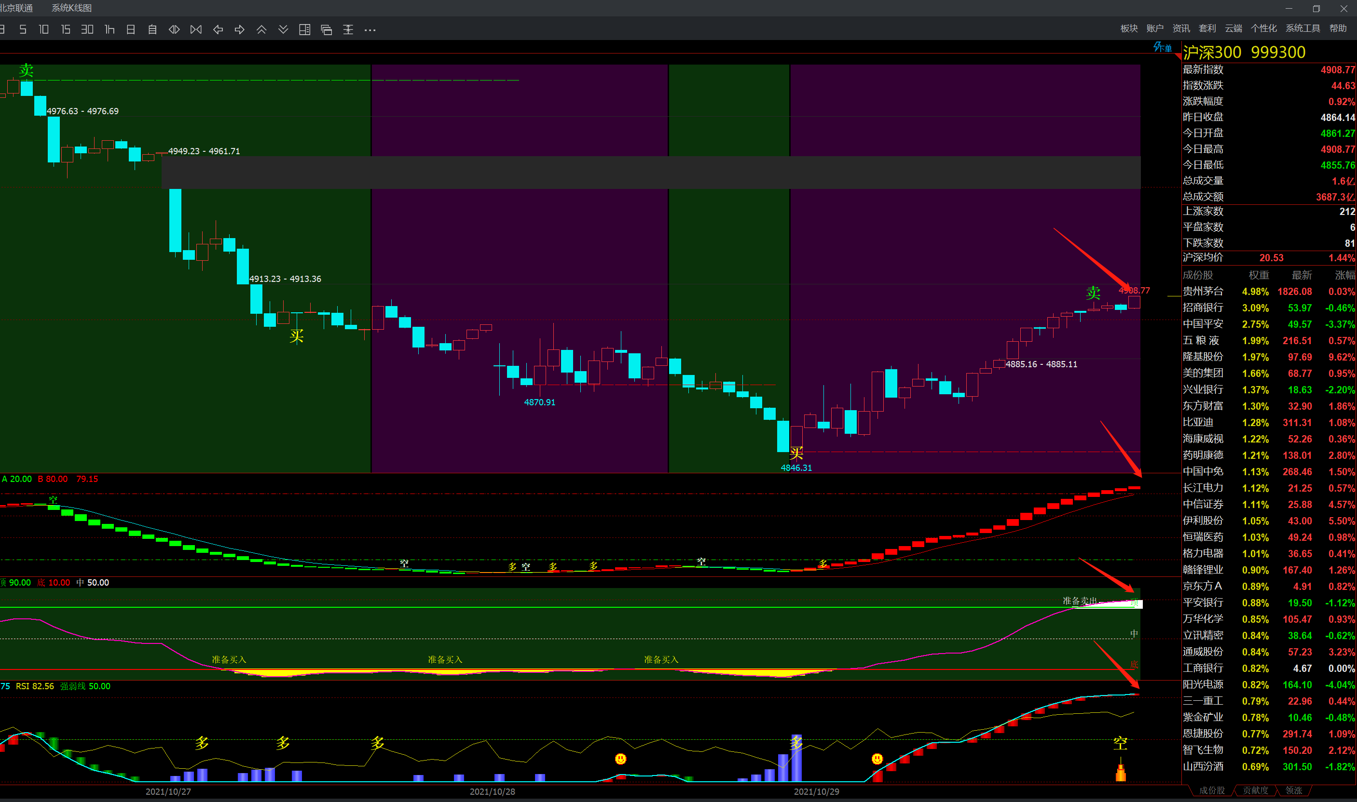Click the orange flame marker in RSI panel
The image size is (1357, 802).
click(x=1121, y=770)
